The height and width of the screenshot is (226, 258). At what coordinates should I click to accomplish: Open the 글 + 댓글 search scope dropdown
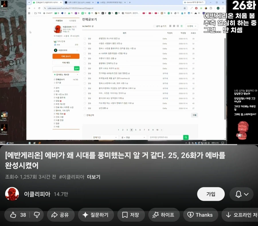tap(133, 137)
